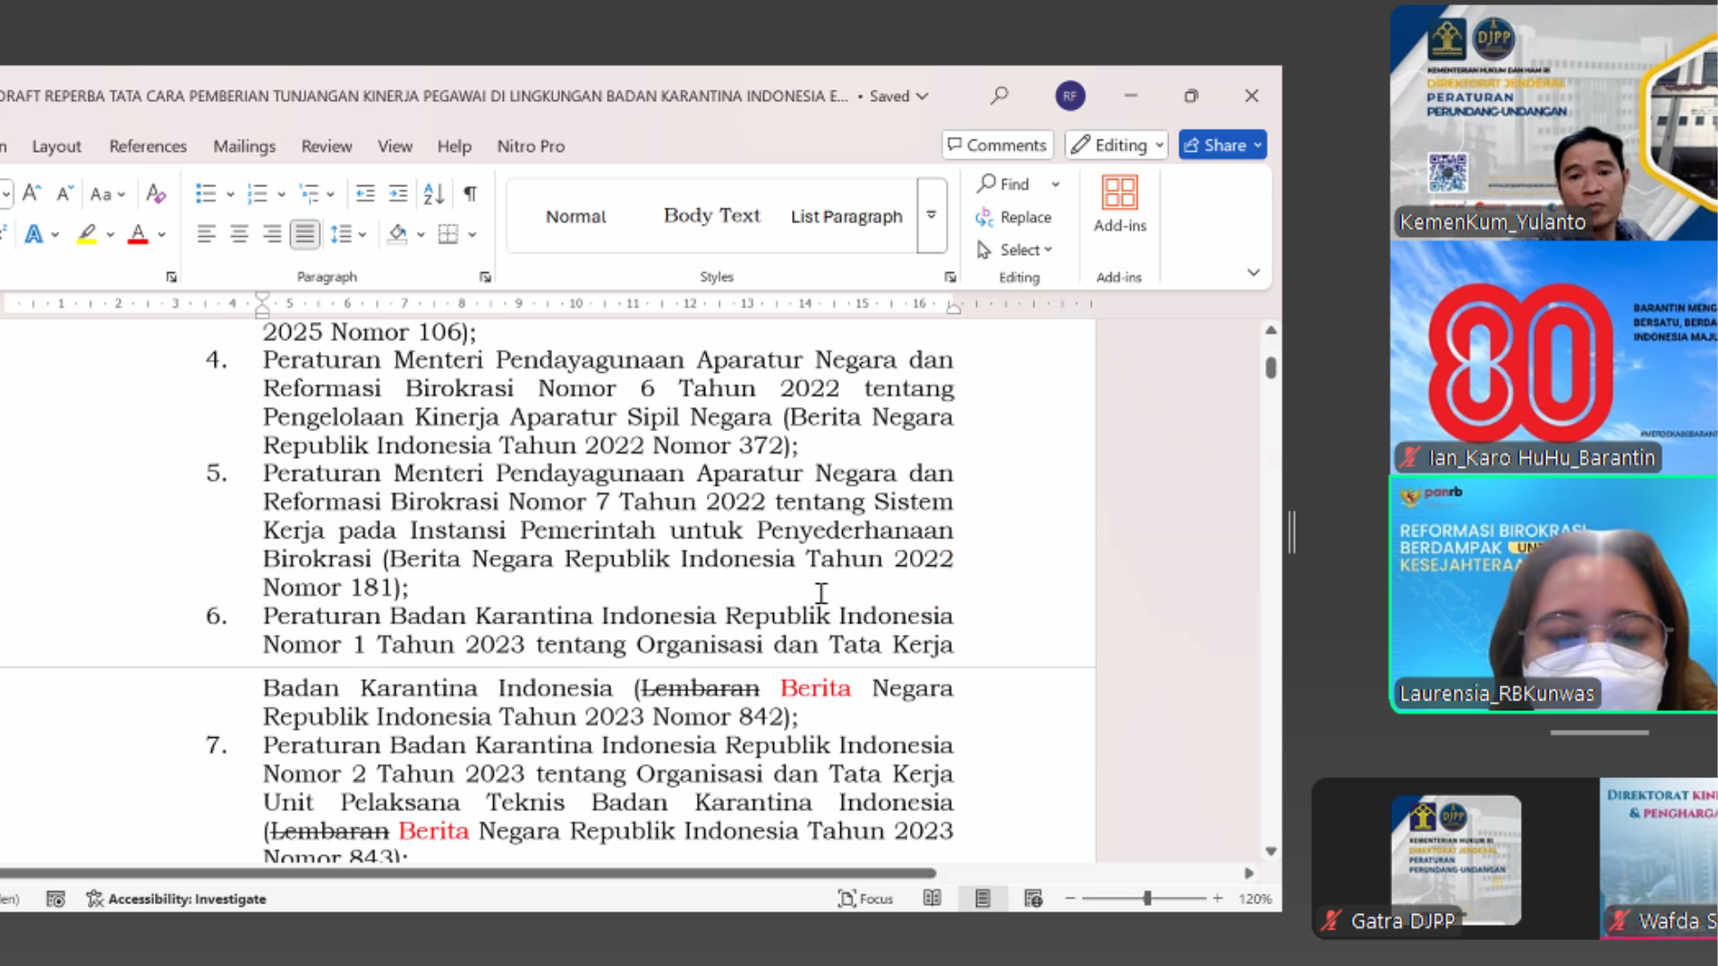Toggle Show/Hide paragraph marks
Screen dimensions: 1718x966
(470, 193)
